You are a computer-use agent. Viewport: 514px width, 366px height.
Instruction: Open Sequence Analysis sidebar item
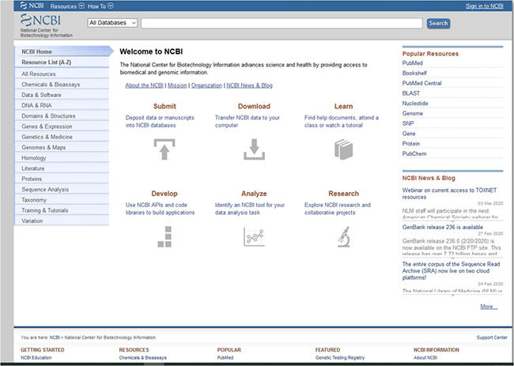point(62,189)
